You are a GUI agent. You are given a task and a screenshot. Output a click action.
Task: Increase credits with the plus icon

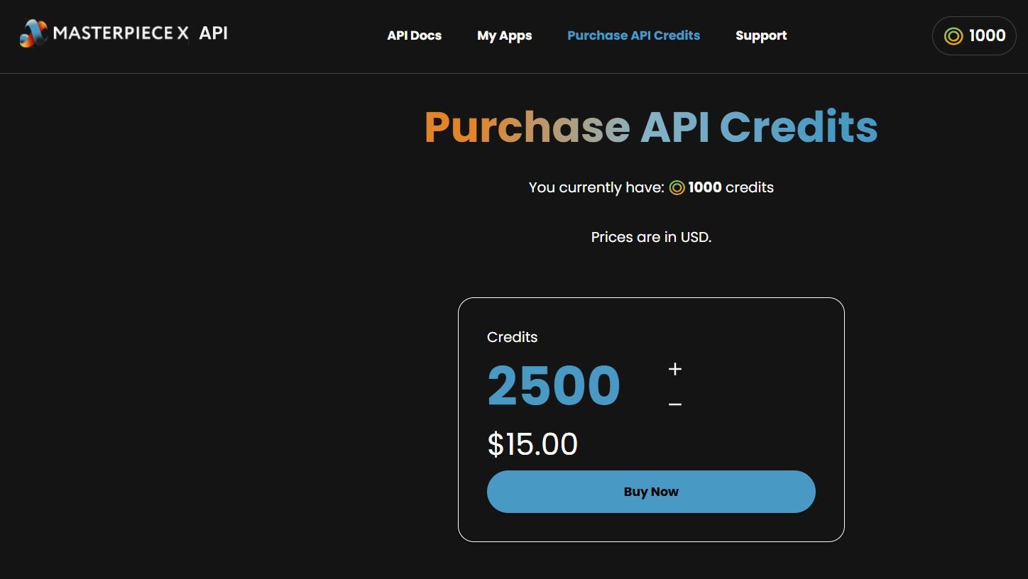coord(675,369)
